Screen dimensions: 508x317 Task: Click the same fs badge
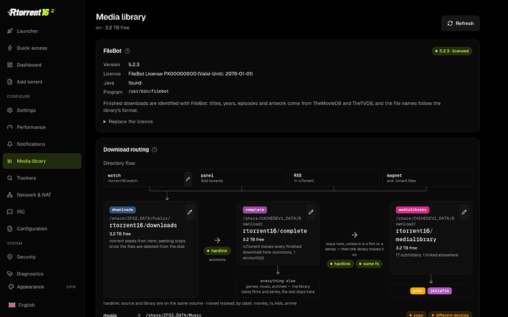pyautogui.click(x=369, y=263)
